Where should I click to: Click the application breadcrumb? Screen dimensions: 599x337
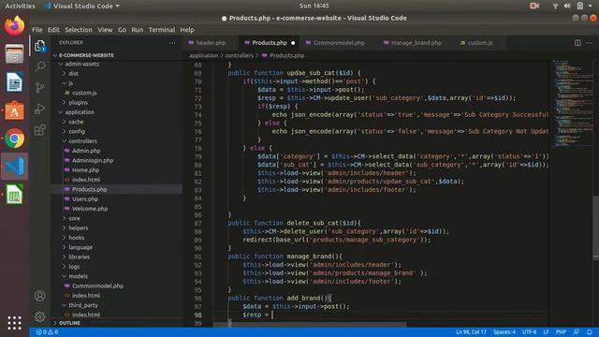tap(204, 56)
